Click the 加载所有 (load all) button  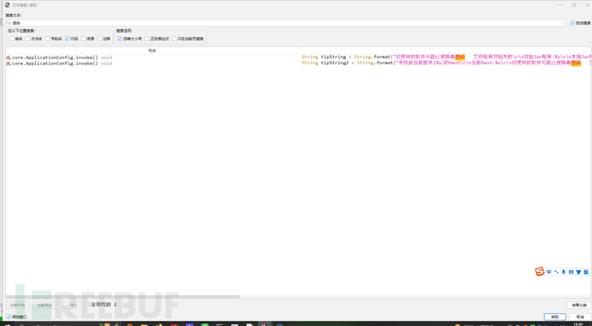tap(17, 305)
